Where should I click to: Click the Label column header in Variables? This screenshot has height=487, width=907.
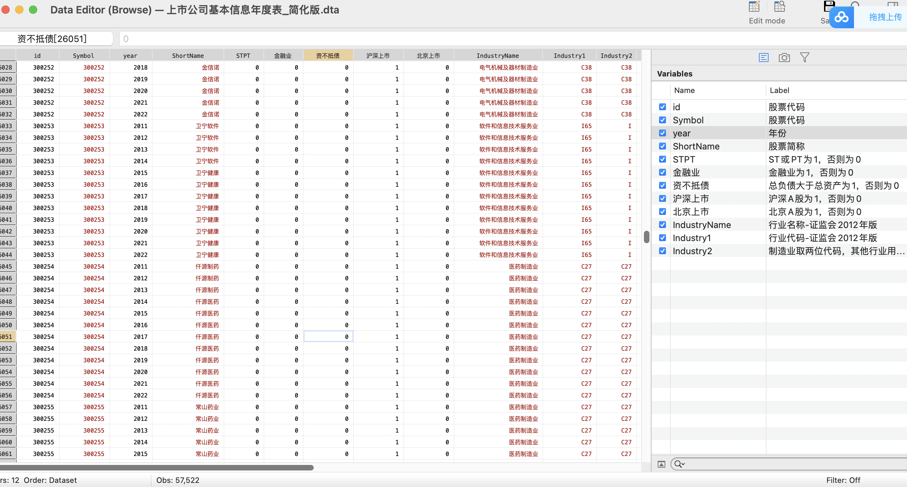pos(779,91)
